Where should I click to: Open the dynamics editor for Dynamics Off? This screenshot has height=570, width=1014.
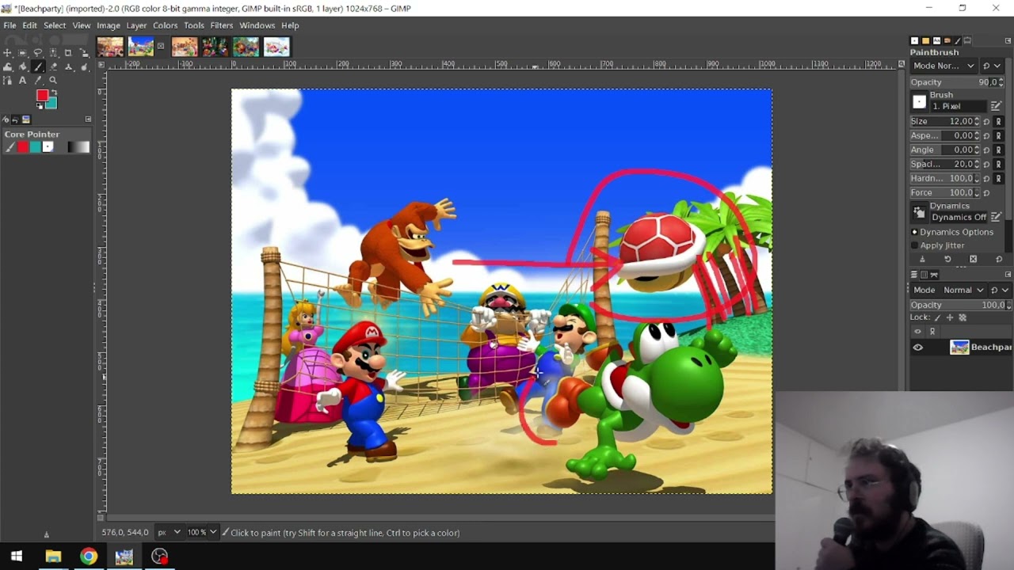coord(996,216)
